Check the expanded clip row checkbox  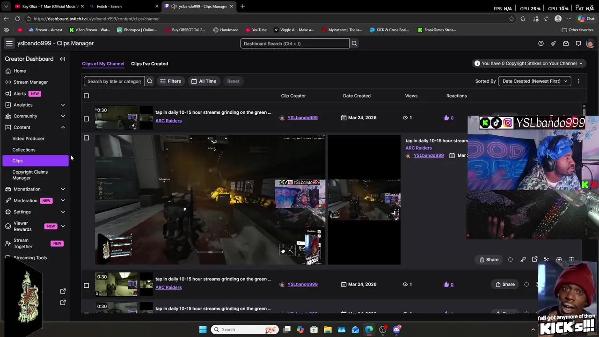click(86, 138)
